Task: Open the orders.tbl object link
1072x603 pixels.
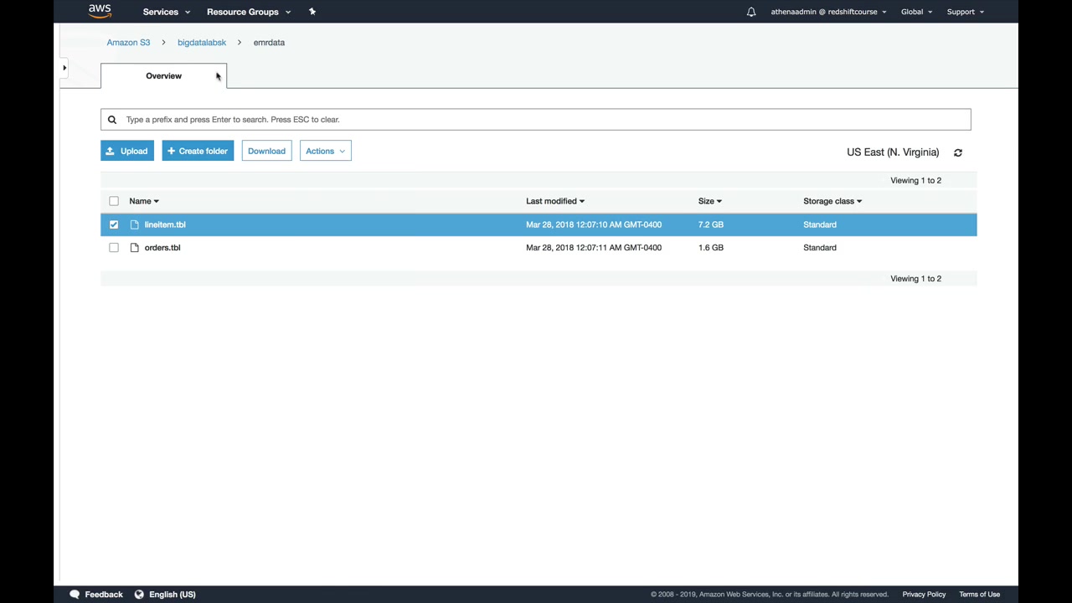Action: tap(162, 248)
